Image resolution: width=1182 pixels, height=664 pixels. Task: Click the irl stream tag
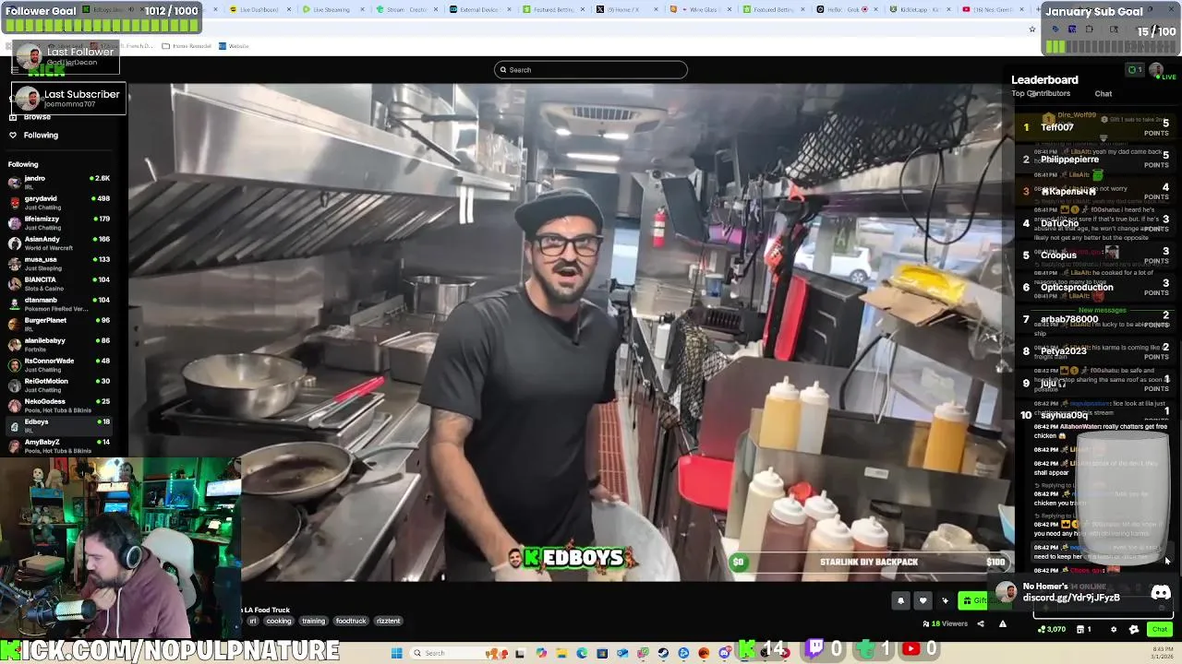click(253, 621)
